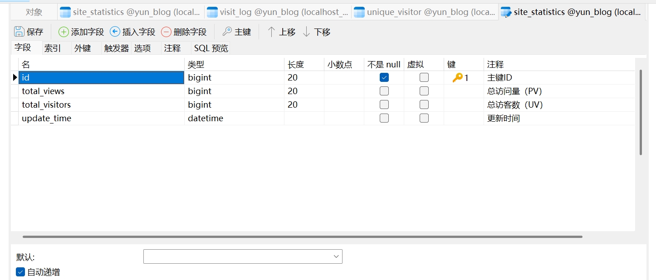Click the datetime type cell of update_time
Viewport: 656px width, 280px height.
pos(234,119)
